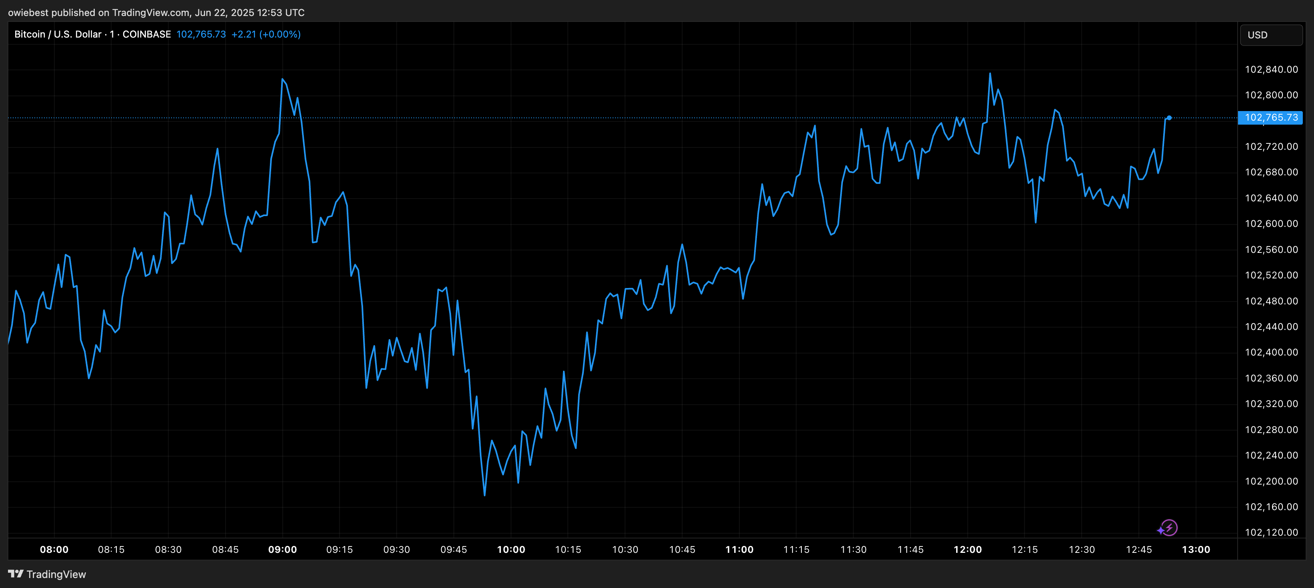Open the TradingView text link in footer
This screenshot has height=588, width=1314.
click(x=56, y=574)
